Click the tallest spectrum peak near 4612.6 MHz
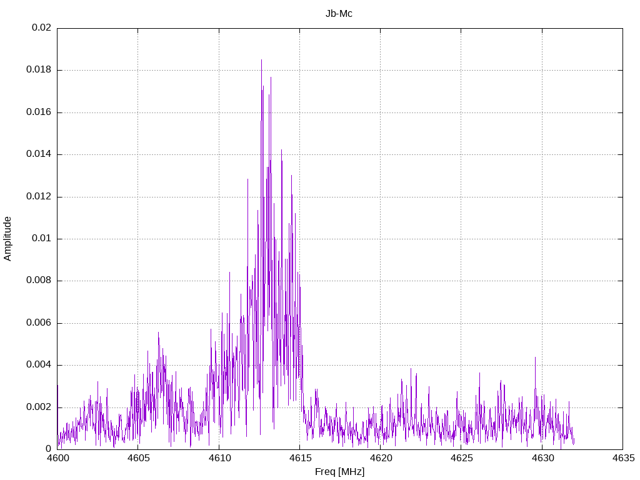Screen dimensions: 640x480 pyautogui.click(x=262, y=61)
